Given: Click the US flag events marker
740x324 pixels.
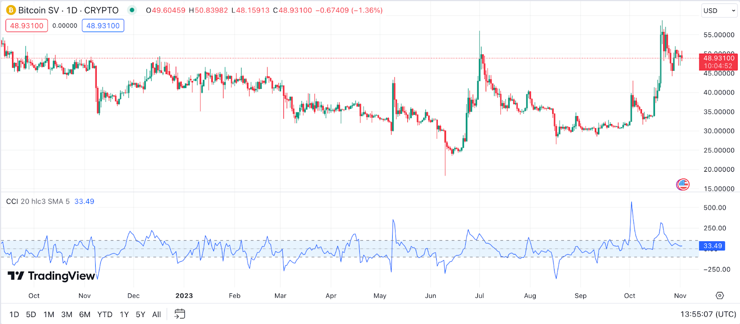Looking at the screenshot, I should coord(683,184).
